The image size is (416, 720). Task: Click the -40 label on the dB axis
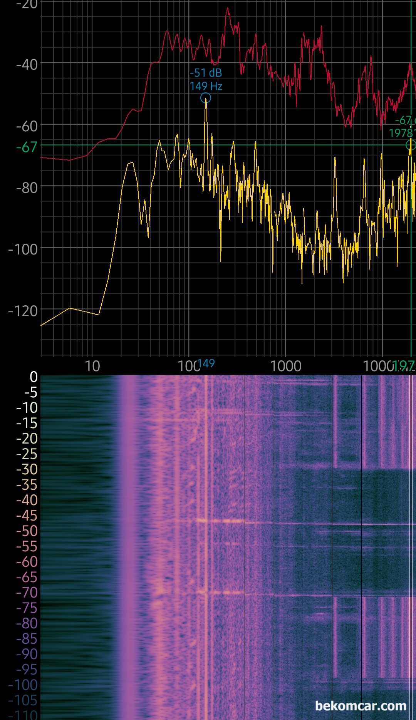27,64
